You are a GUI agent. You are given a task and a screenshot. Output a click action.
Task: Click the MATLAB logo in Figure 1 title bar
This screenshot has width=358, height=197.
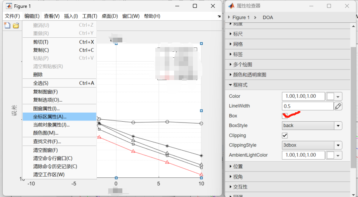pyautogui.click(x=9, y=6)
